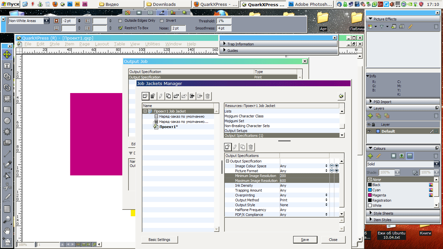Screen dimensions: 443x249
Task: Open Non-White Areas dropdown
Action: (x=46, y=21)
